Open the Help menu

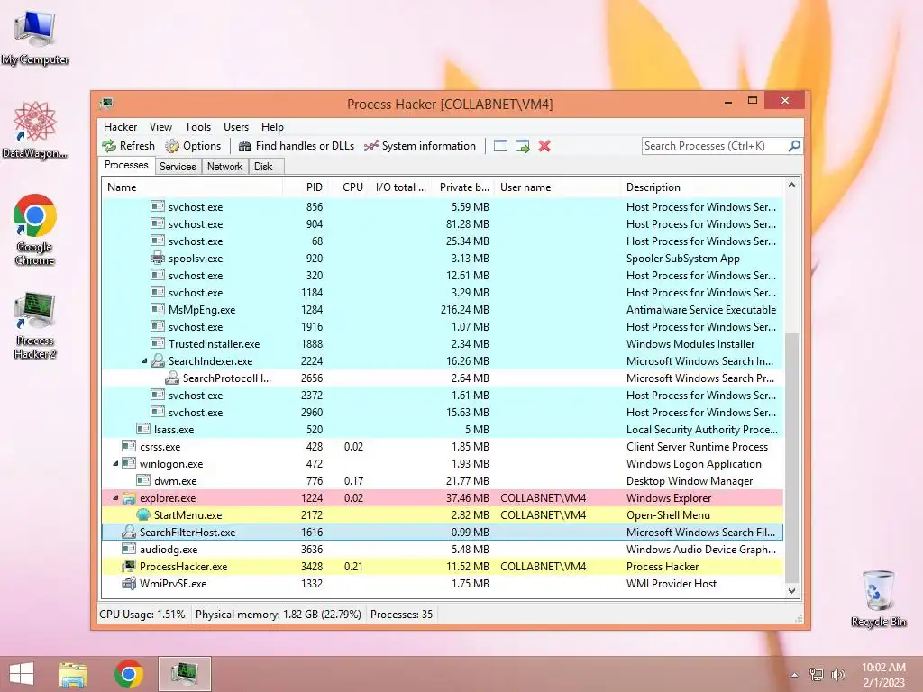(272, 126)
